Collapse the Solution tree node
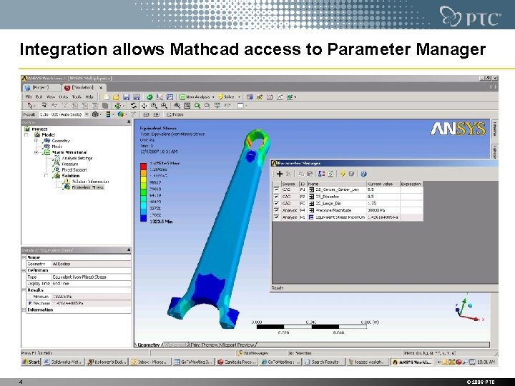Image resolution: width=515 pixels, height=386 pixels. [46, 176]
